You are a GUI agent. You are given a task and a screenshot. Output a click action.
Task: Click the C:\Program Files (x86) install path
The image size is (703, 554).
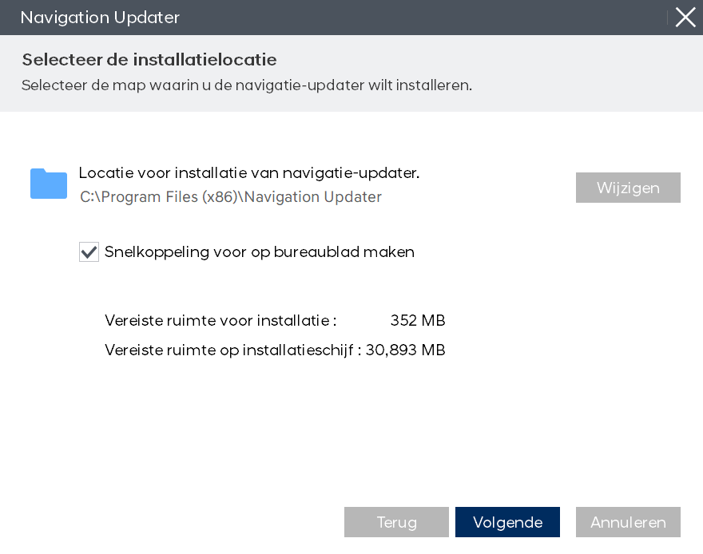coord(231,196)
